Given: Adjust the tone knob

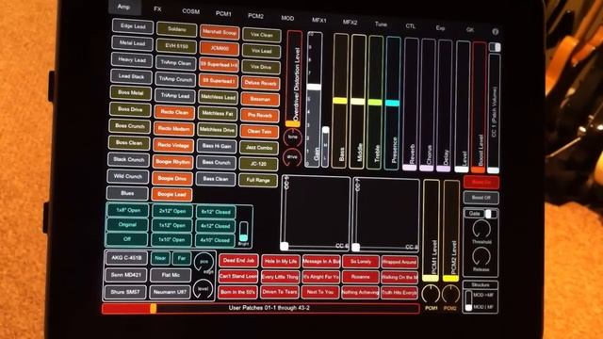Looking at the screenshot, I should pos(293,137).
